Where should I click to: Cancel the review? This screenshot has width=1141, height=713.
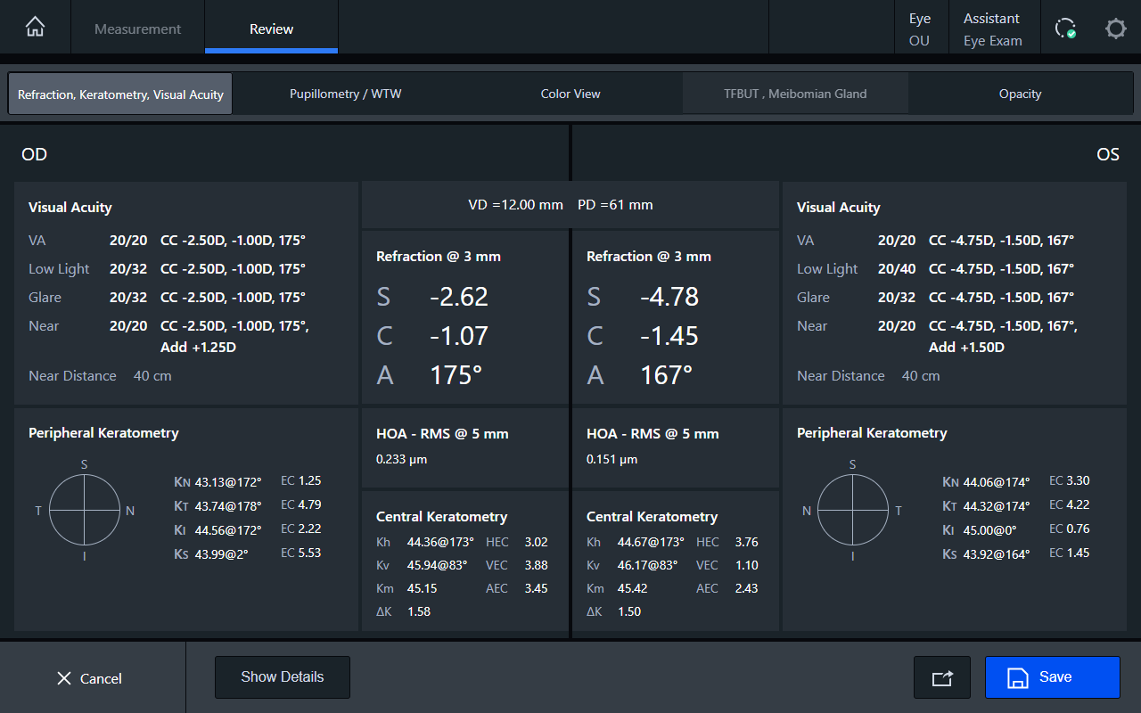[x=89, y=678]
